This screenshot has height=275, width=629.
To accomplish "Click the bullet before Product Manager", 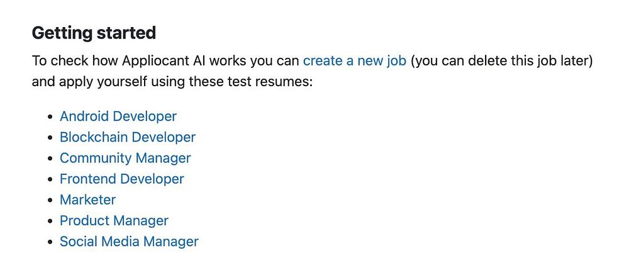I will click(x=50, y=222).
